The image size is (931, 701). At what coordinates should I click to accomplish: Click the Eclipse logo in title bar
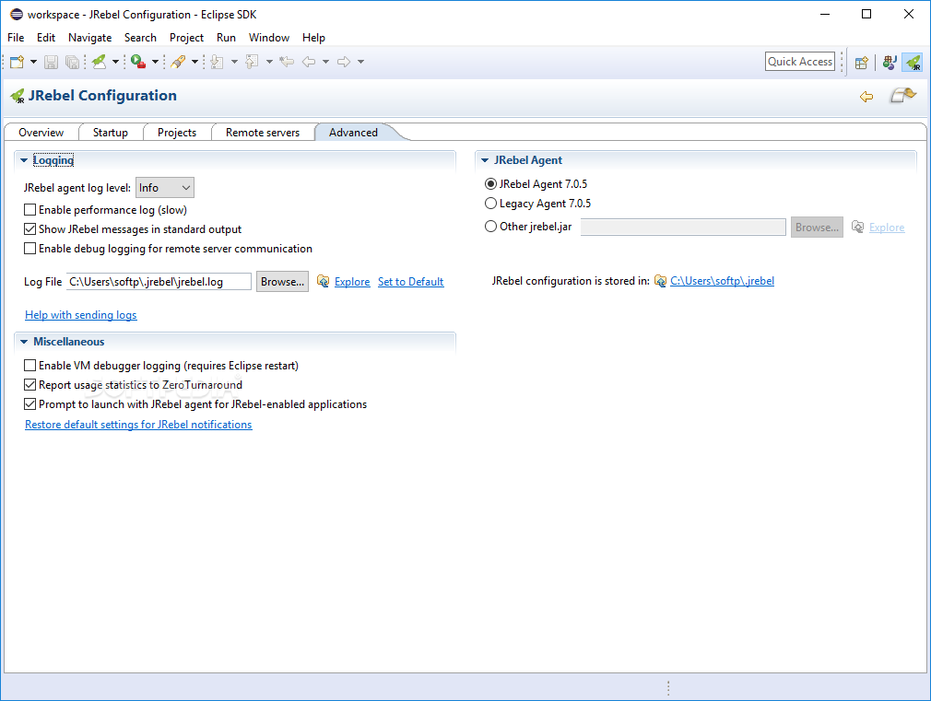[x=16, y=14]
